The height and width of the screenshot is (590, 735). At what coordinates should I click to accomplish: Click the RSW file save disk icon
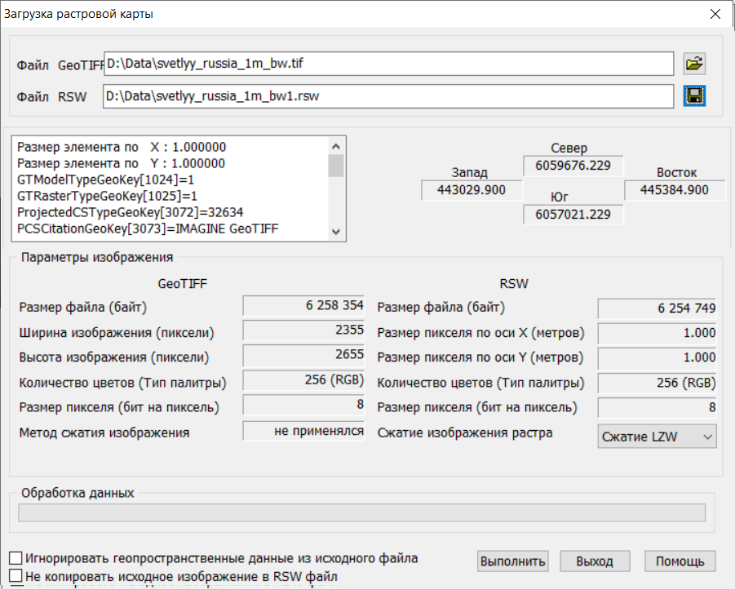click(694, 96)
